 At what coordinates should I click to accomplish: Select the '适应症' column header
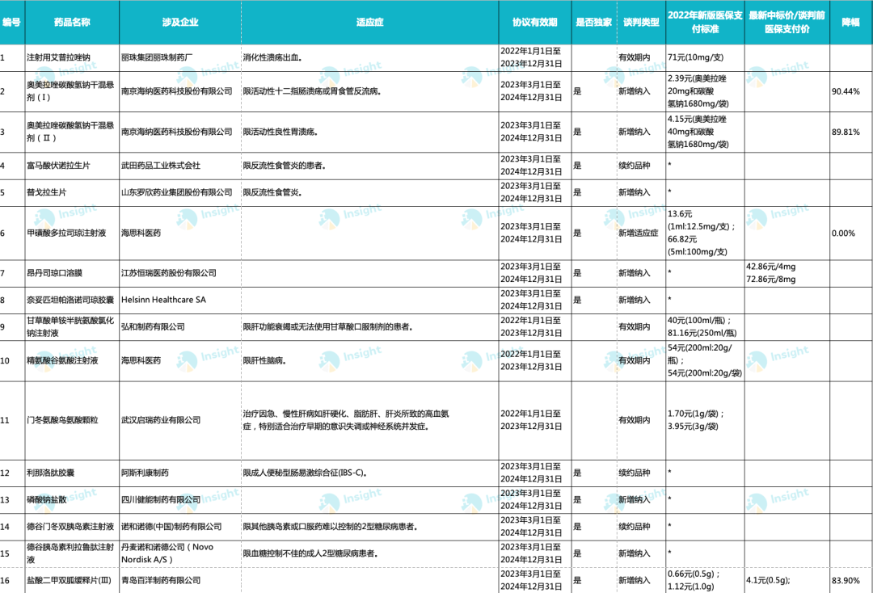pos(369,23)
